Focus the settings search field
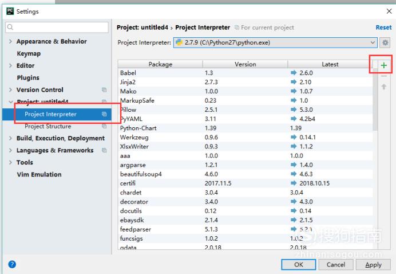This screenshot has height=274, width=396. tap(57, 27)
